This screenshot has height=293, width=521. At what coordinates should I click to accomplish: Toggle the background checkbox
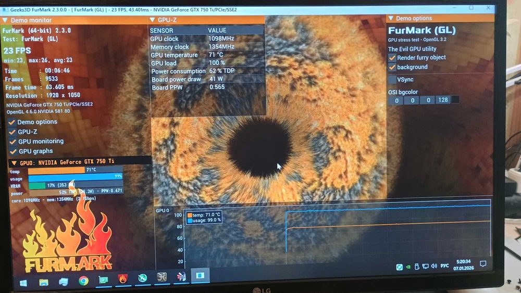pyautogui.click(x=392, y=67)
